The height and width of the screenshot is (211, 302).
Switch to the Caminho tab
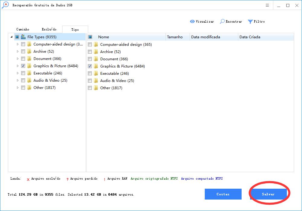23,29
